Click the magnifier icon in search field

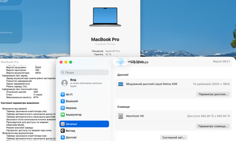pos(63,72)
